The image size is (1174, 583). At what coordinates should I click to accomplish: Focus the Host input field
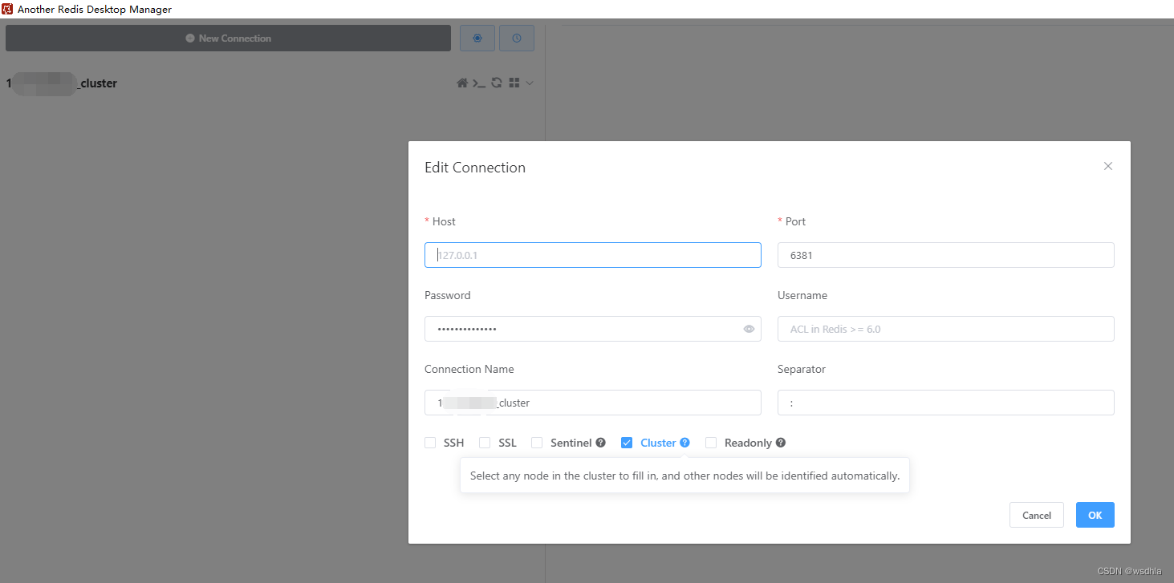593,255
